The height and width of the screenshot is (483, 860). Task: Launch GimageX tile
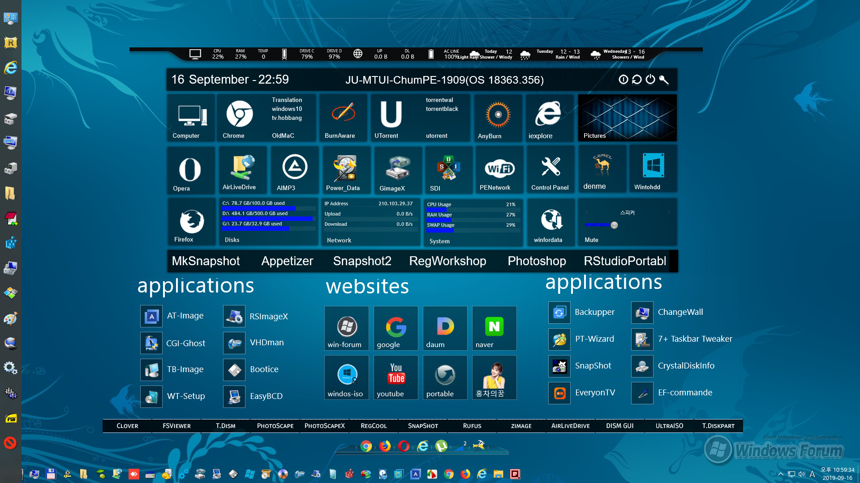[398, 170]
